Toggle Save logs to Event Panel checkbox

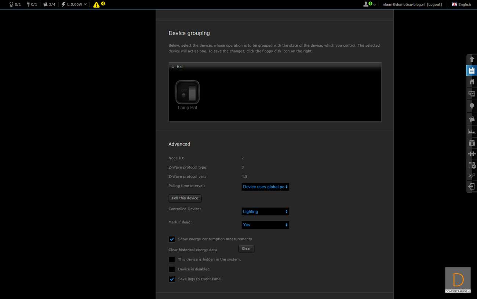[172, 280]
